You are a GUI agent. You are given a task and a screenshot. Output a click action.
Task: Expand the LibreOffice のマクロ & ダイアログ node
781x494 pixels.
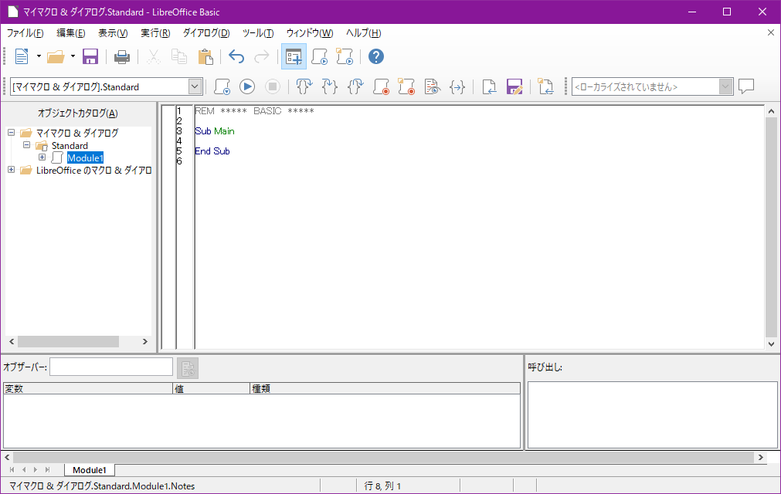(12, 170)
